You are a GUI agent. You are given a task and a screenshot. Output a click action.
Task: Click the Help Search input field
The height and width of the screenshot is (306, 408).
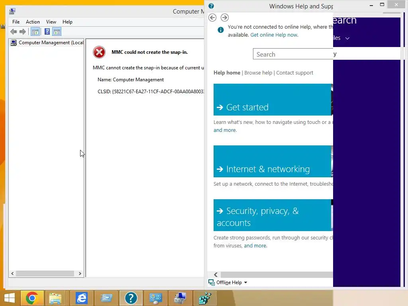(293, 54)
